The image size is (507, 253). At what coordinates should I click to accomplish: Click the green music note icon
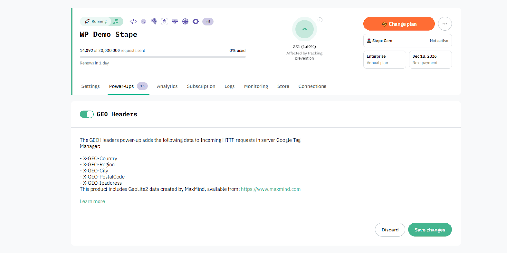click(x=116, y=22)
